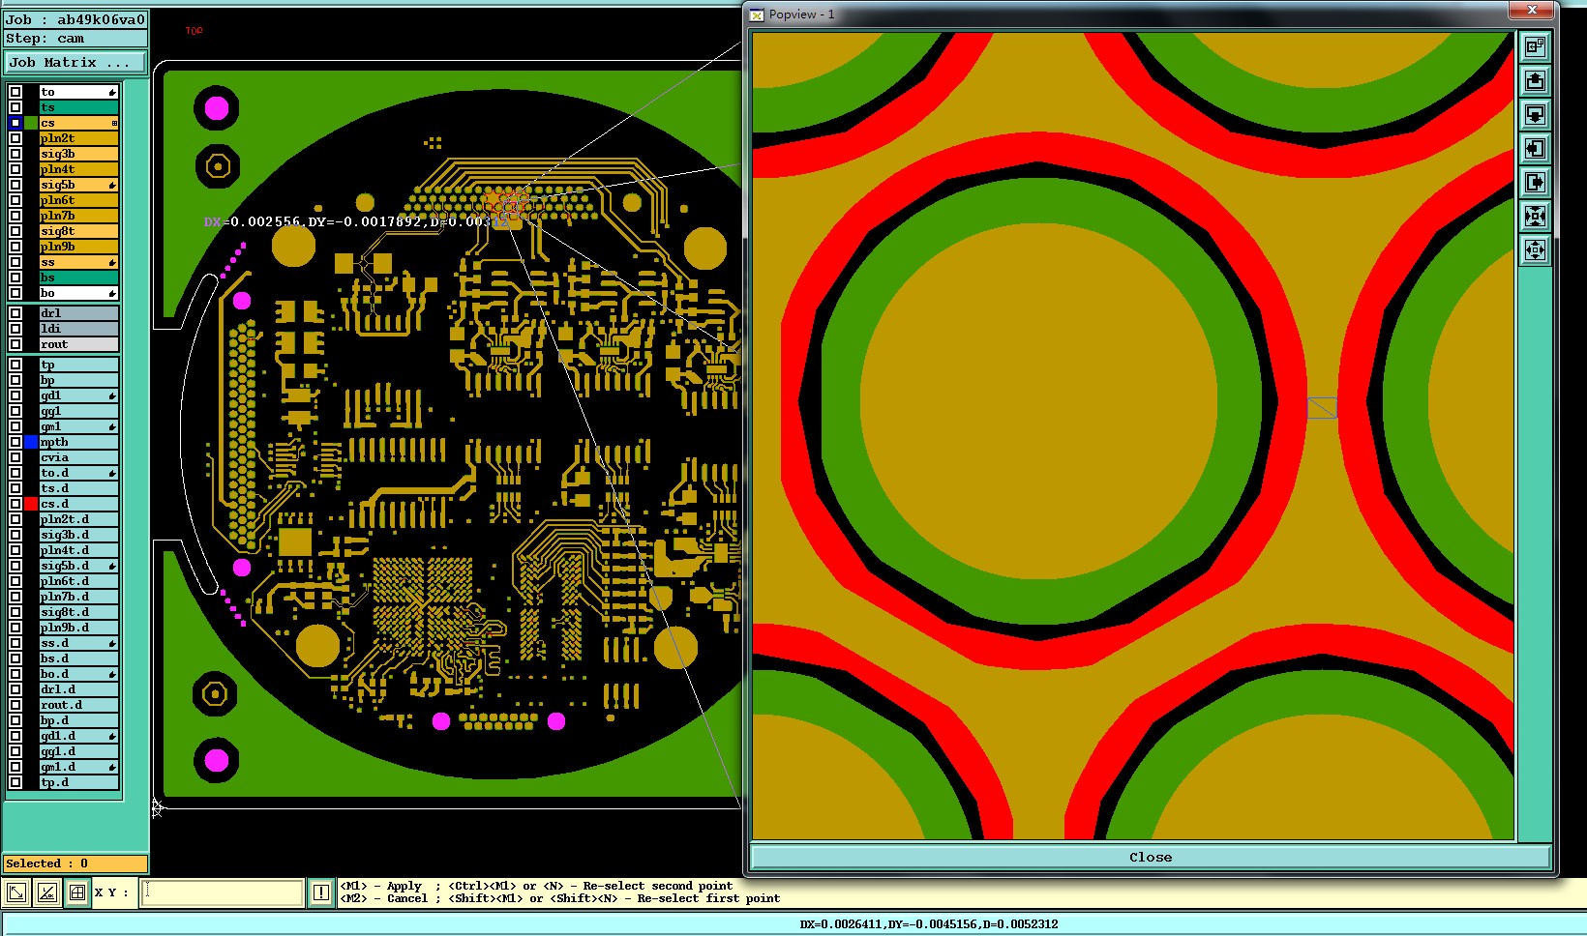
Task: Click the Selected : 0 status bar
Action: point(75,863)
